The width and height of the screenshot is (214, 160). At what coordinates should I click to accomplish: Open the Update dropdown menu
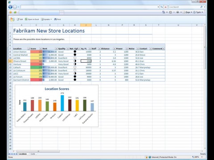(46, 19)
